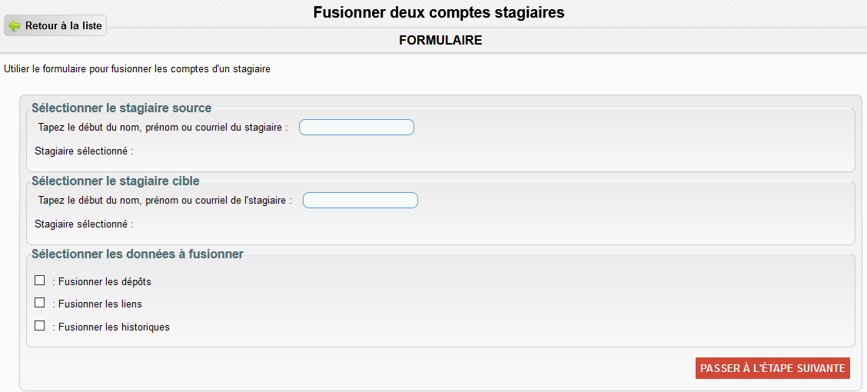
Task: Click the 'Utilier le formulaire' instruction text
Action: (x=137, y=69)
